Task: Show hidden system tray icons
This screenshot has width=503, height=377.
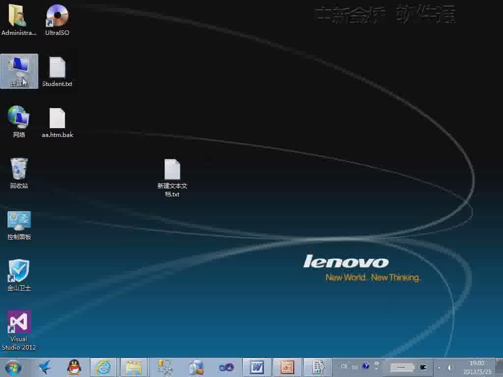Action: click(439, 368)
